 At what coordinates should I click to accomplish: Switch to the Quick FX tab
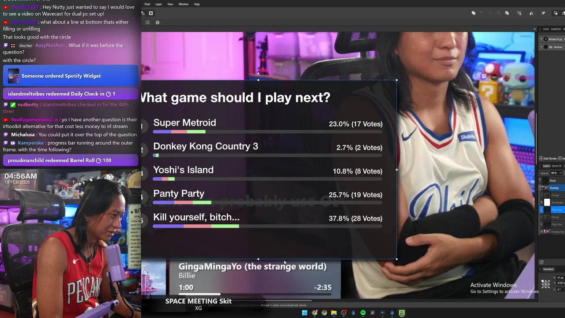556,166
